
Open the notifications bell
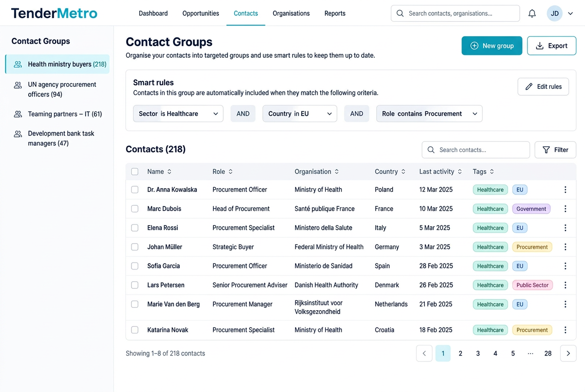(532, 13)
